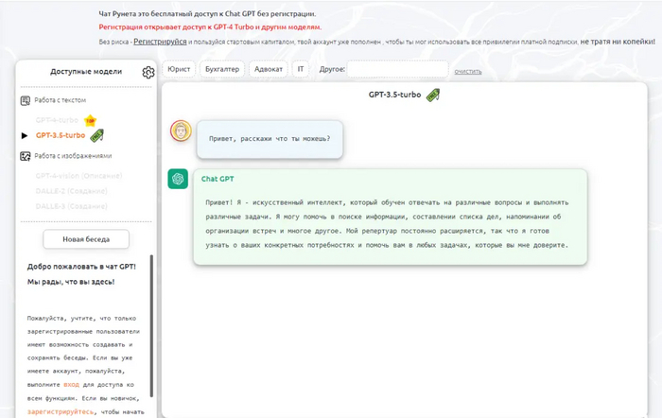Click the image work section icon
Screen dimensions: 662x418
pos(26,156)
